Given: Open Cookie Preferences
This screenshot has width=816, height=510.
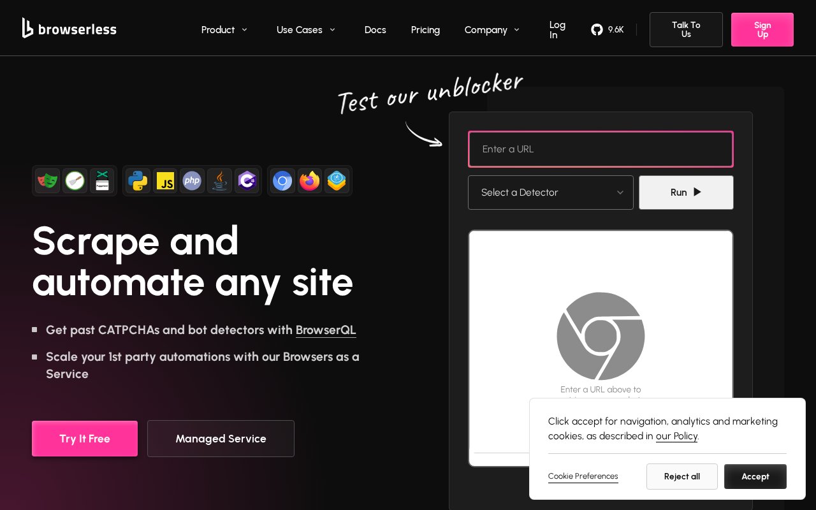Looking at the screenshot, I should [583, 476].
